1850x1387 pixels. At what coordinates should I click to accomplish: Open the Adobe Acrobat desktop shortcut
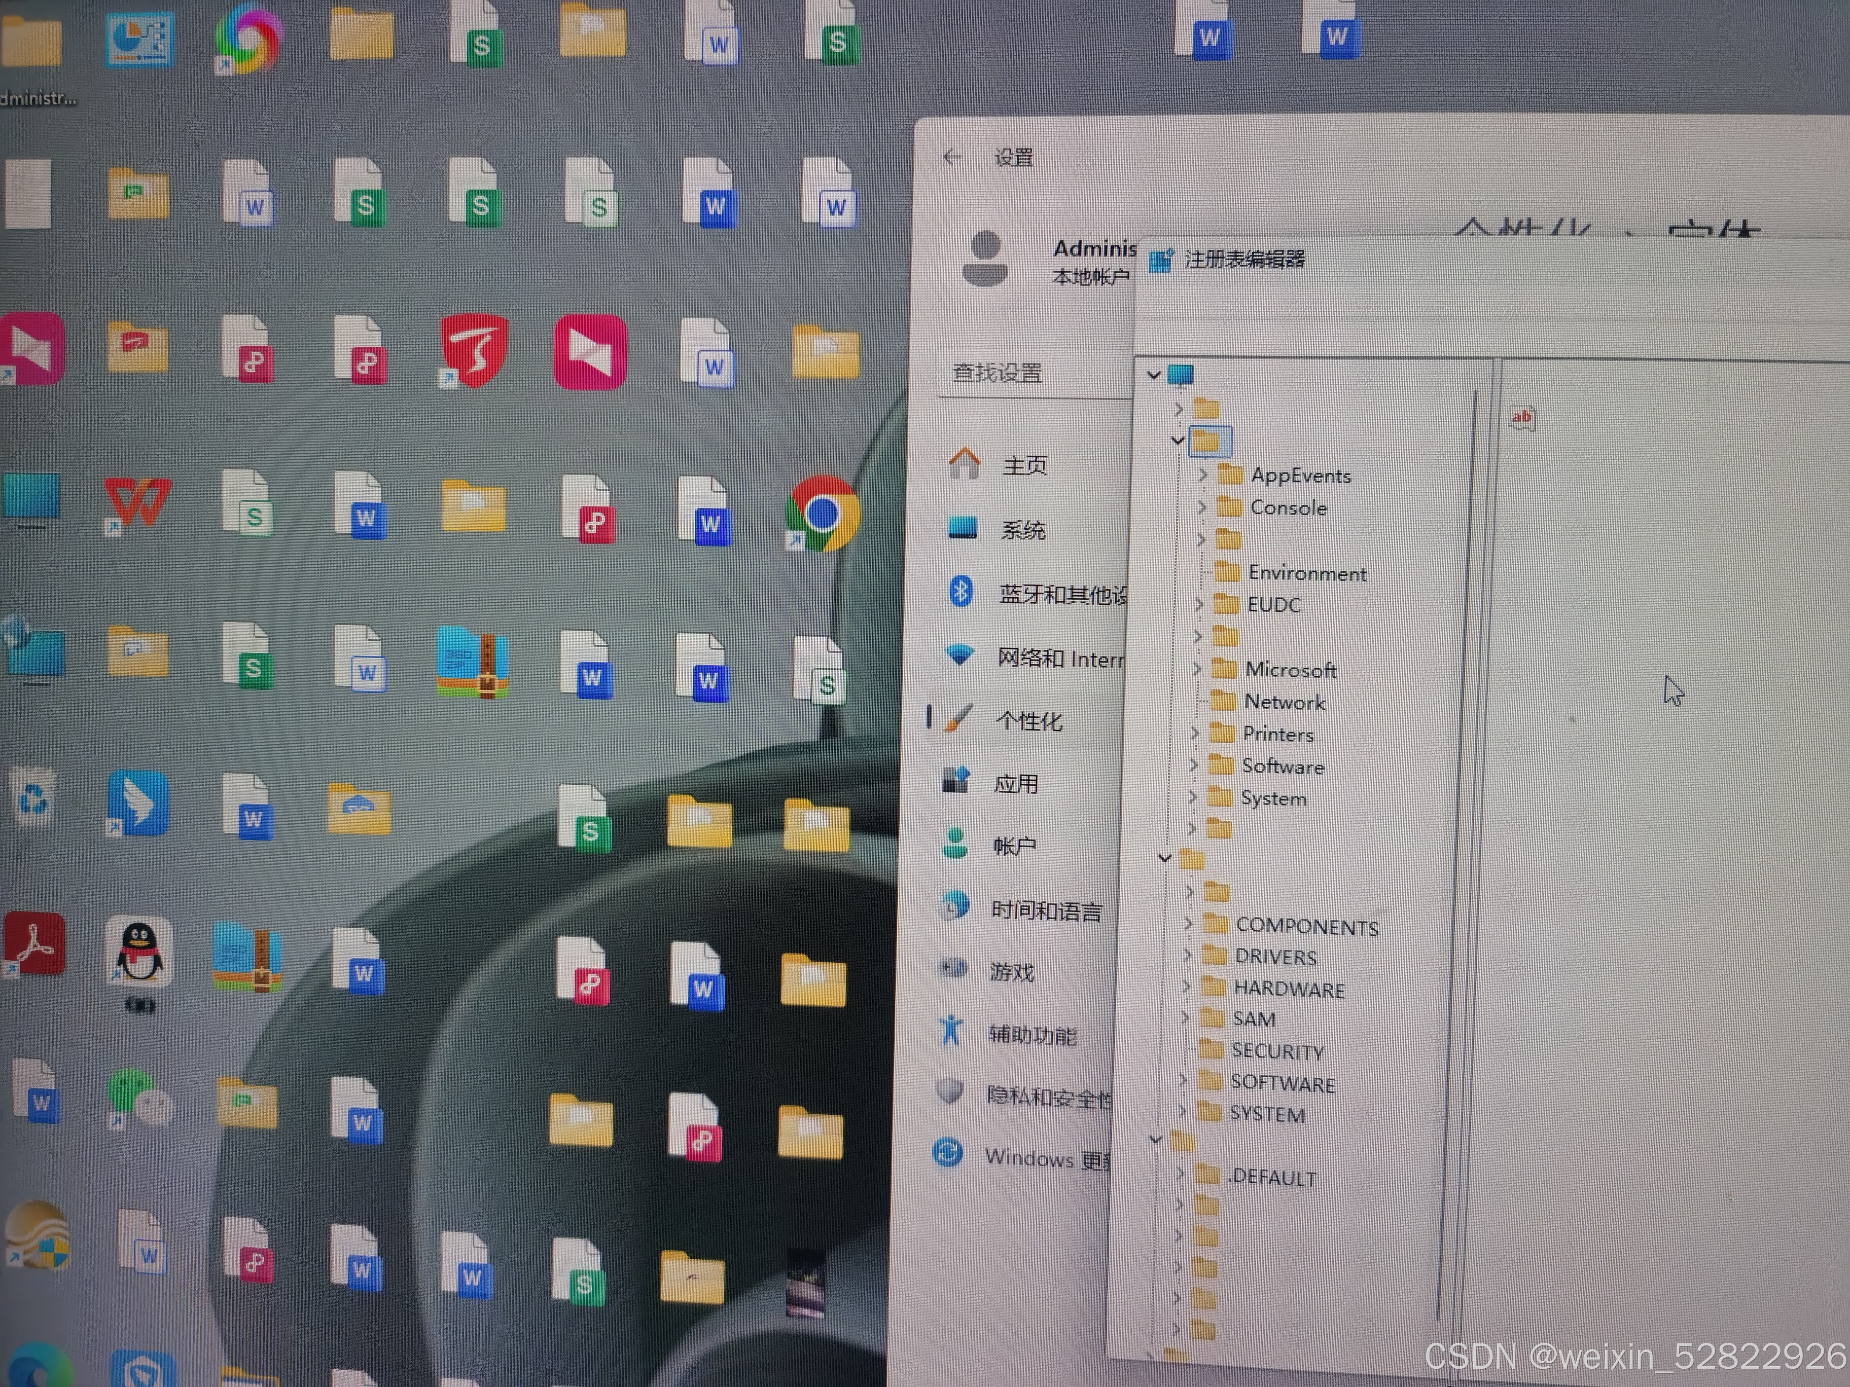(x=34, y=945)
